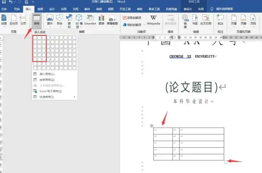Image resolution: width=262 pixels, height=173 pixels.
Task: Click the table move handle cross icon
Action: [151, 126]
